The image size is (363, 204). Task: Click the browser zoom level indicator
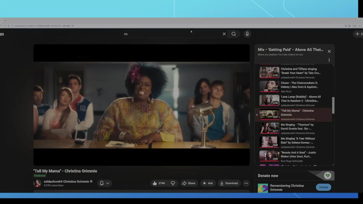(354, 26)
